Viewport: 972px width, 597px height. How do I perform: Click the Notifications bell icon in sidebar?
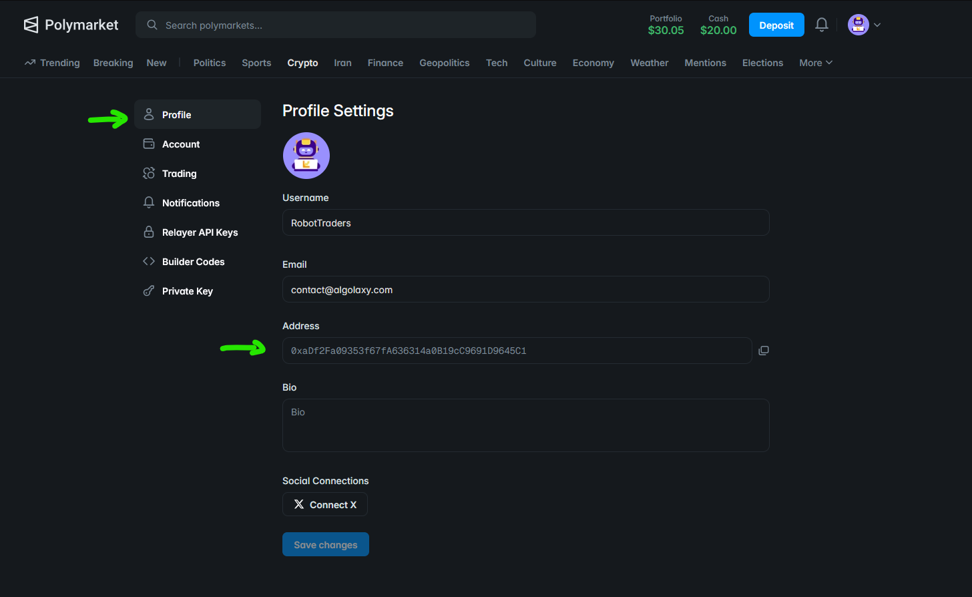pyautogui.click(x=148, y=202)
